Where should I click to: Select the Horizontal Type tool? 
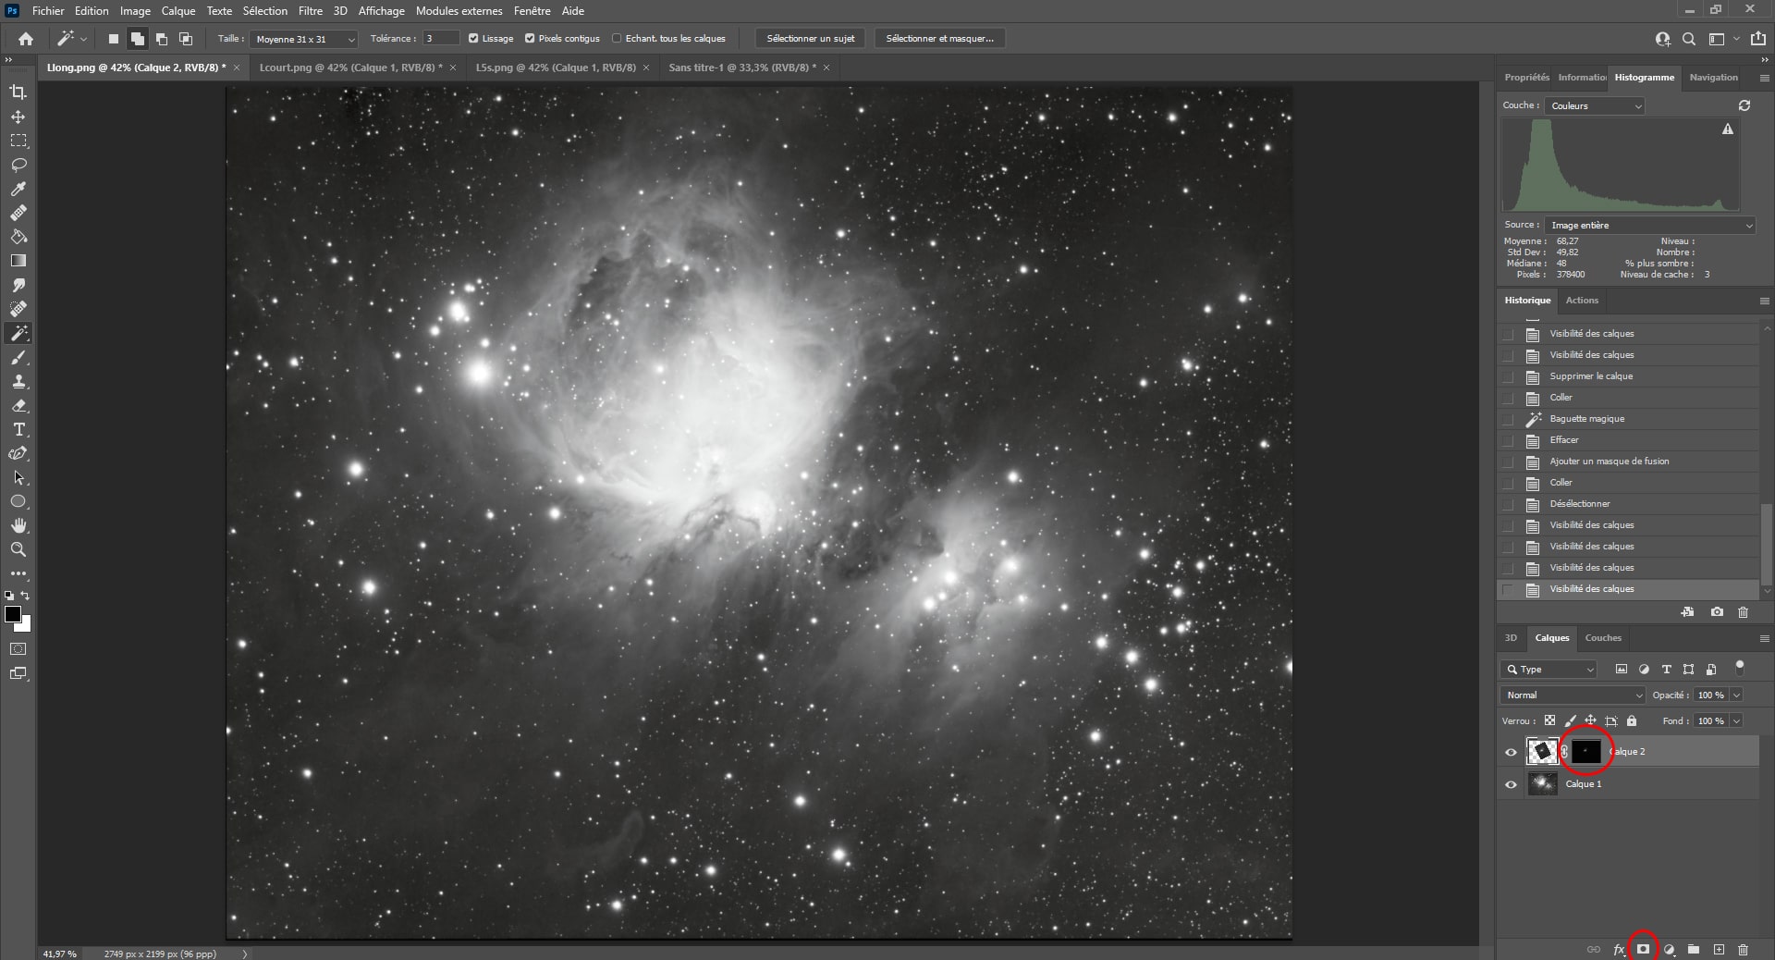(18, 430)
